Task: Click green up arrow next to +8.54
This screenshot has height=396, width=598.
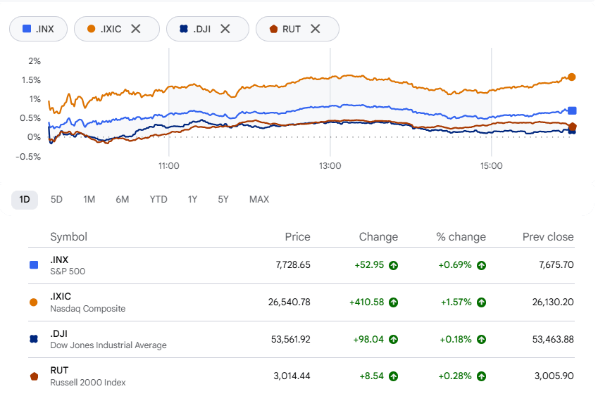Action: [393, 376]
